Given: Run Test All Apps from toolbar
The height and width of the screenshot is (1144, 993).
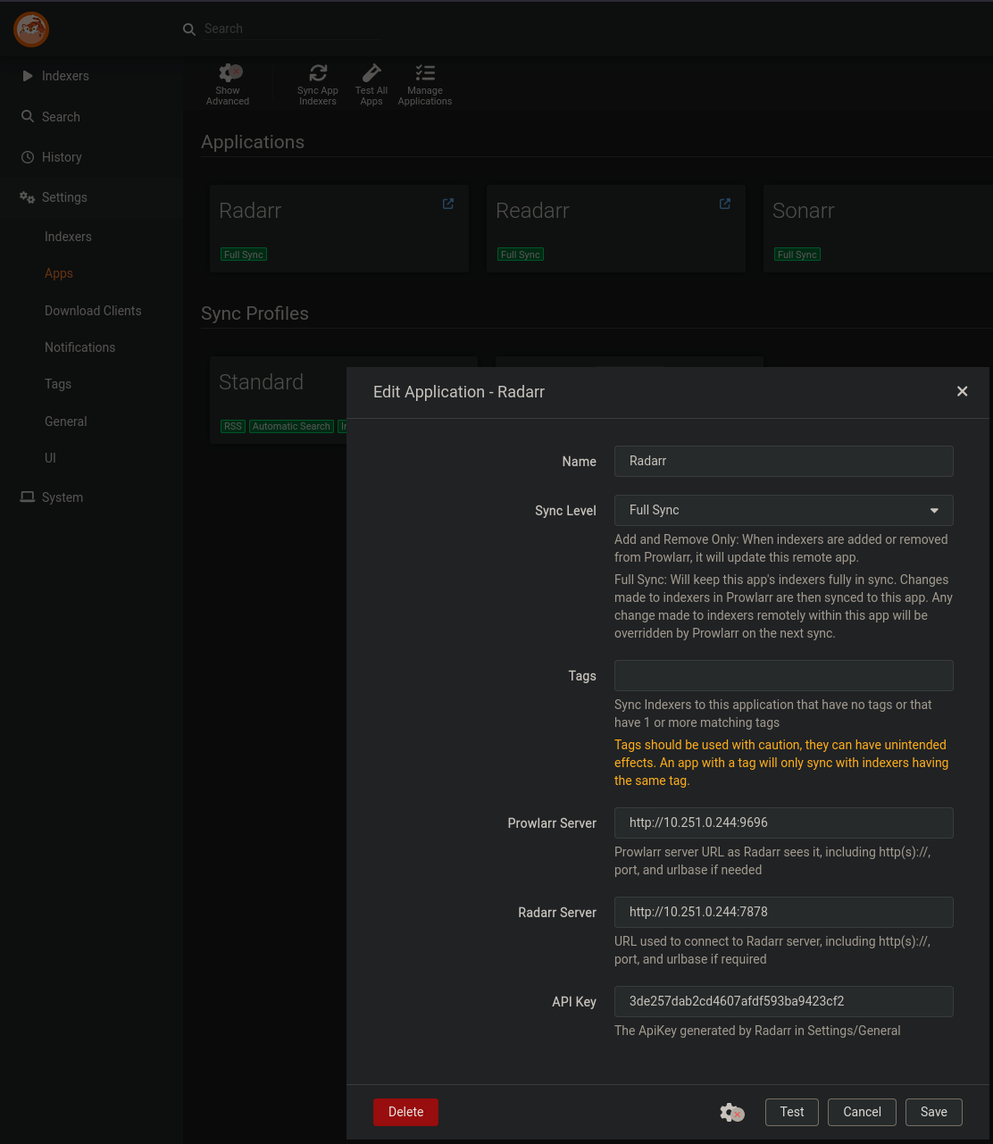Looking at the screenshot, I should point(371,85).
